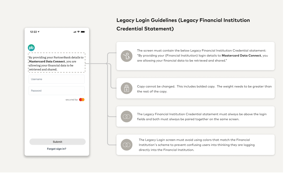
Task: Click the Wi-Fi icon in phone status bar
Action: (79, 32)
